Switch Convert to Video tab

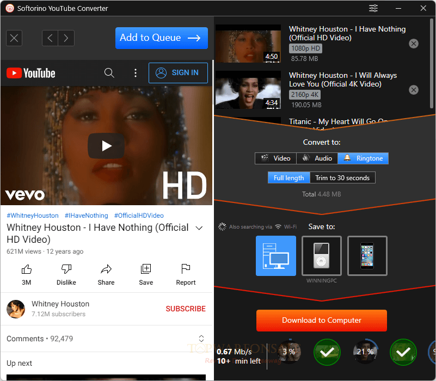[x=275, y=158]
